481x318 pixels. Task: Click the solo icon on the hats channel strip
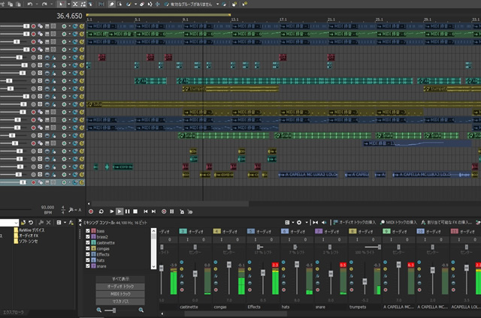tap(283, 269)
